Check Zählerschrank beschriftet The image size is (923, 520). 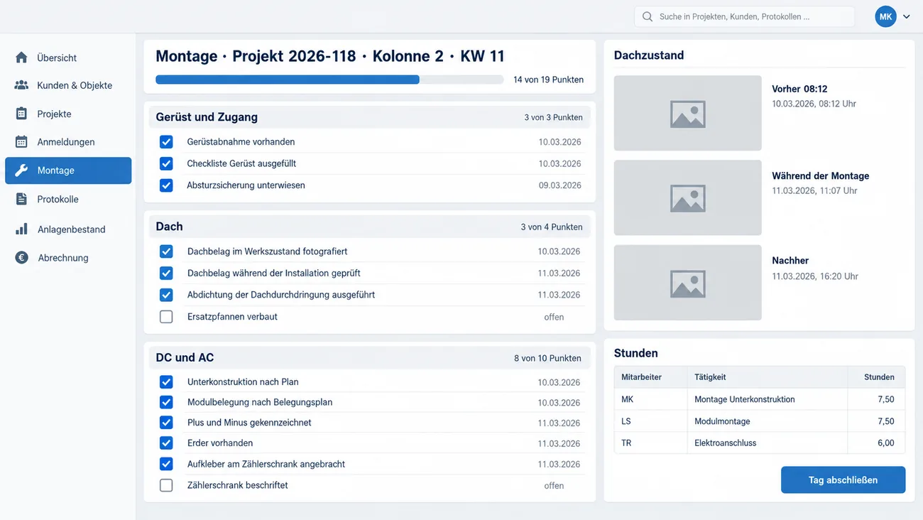[x=166, y=485]
